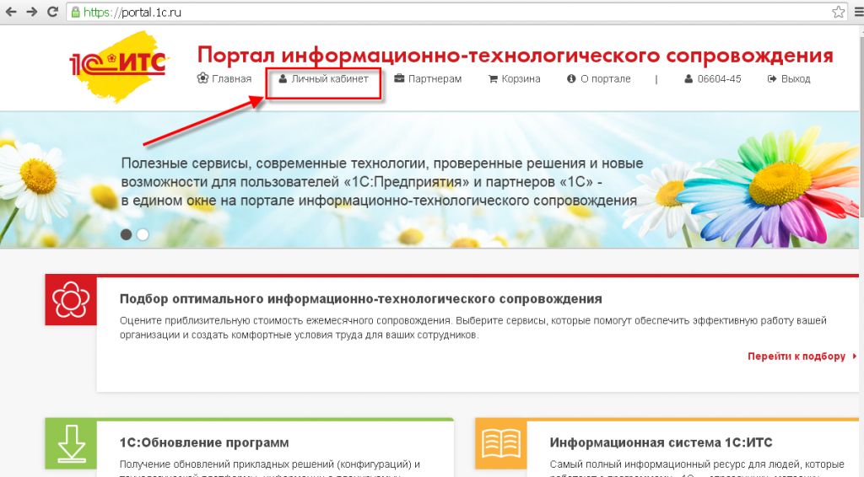
Task: Select the first banner slide dot
Action: 127,234
